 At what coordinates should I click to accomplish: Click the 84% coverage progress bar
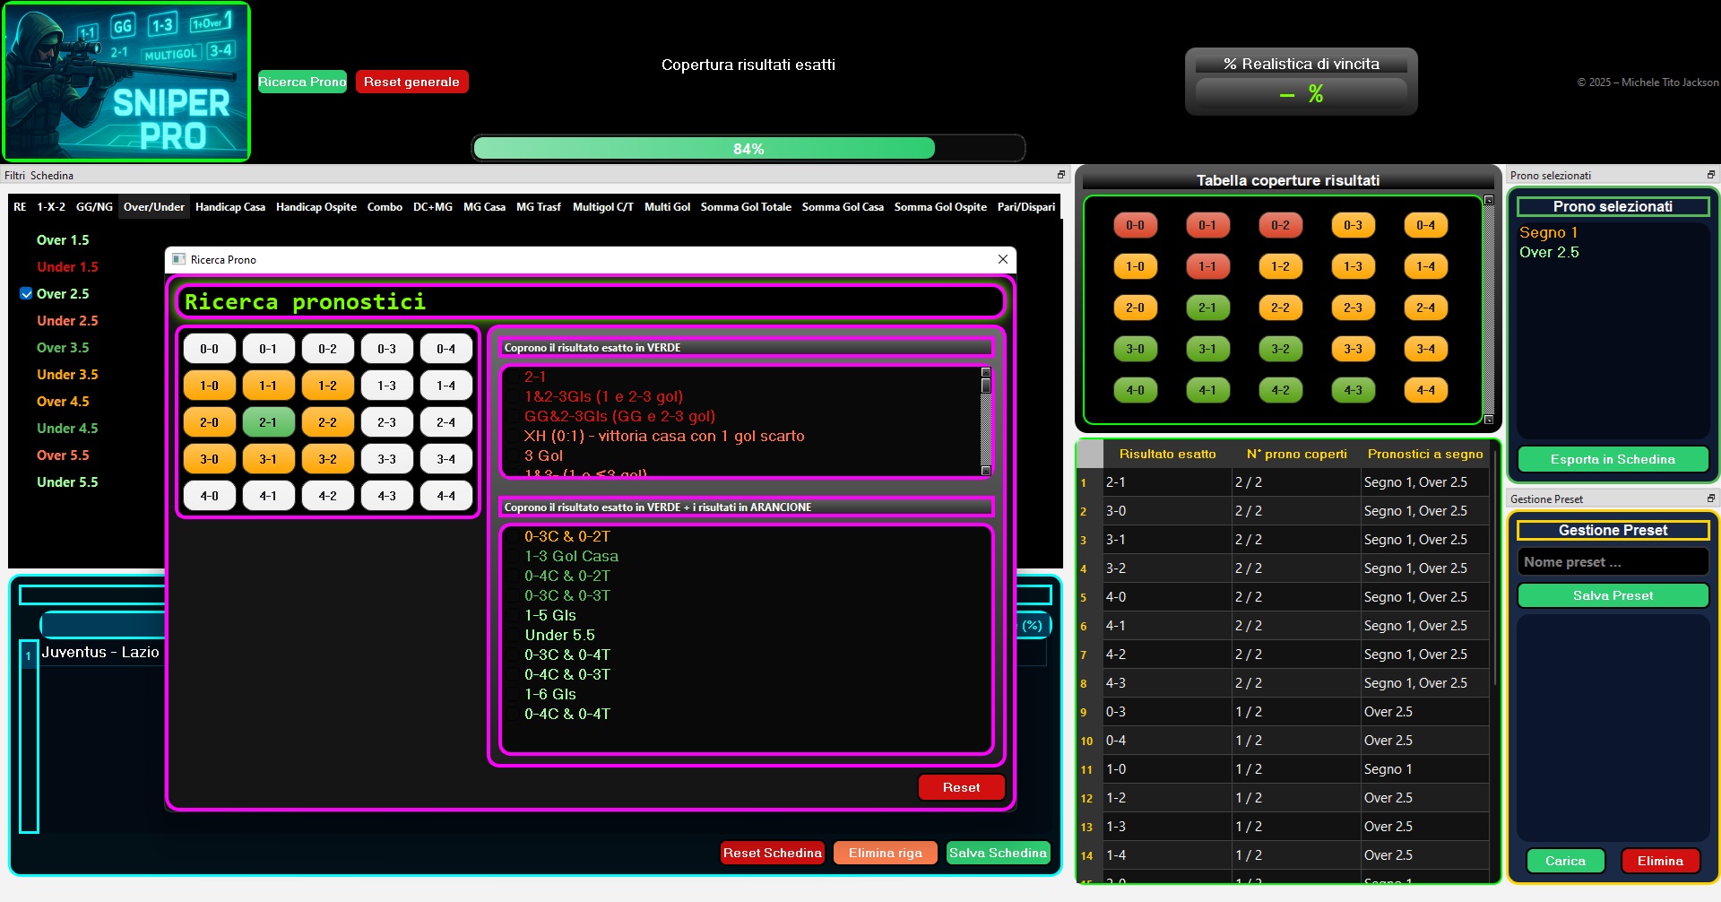(x=748, y=148)
